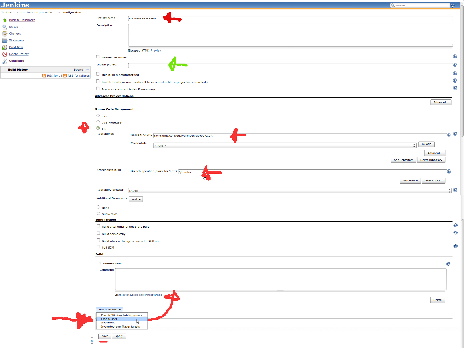Click the Configure tools icon
Image resolution: width=464 pixels, height=348 pixels.
coord(5,61)
